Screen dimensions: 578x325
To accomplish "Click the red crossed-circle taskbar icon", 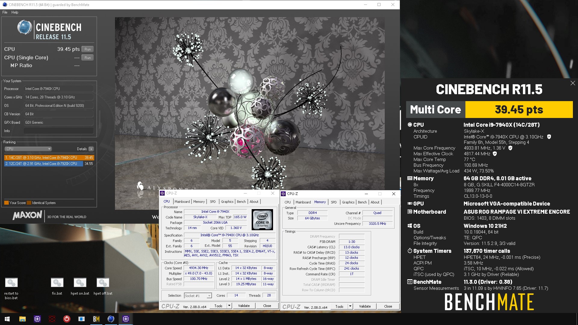I will [x=52, y=319].
